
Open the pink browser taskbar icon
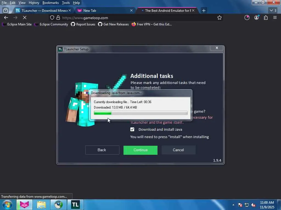pos(24,205)
